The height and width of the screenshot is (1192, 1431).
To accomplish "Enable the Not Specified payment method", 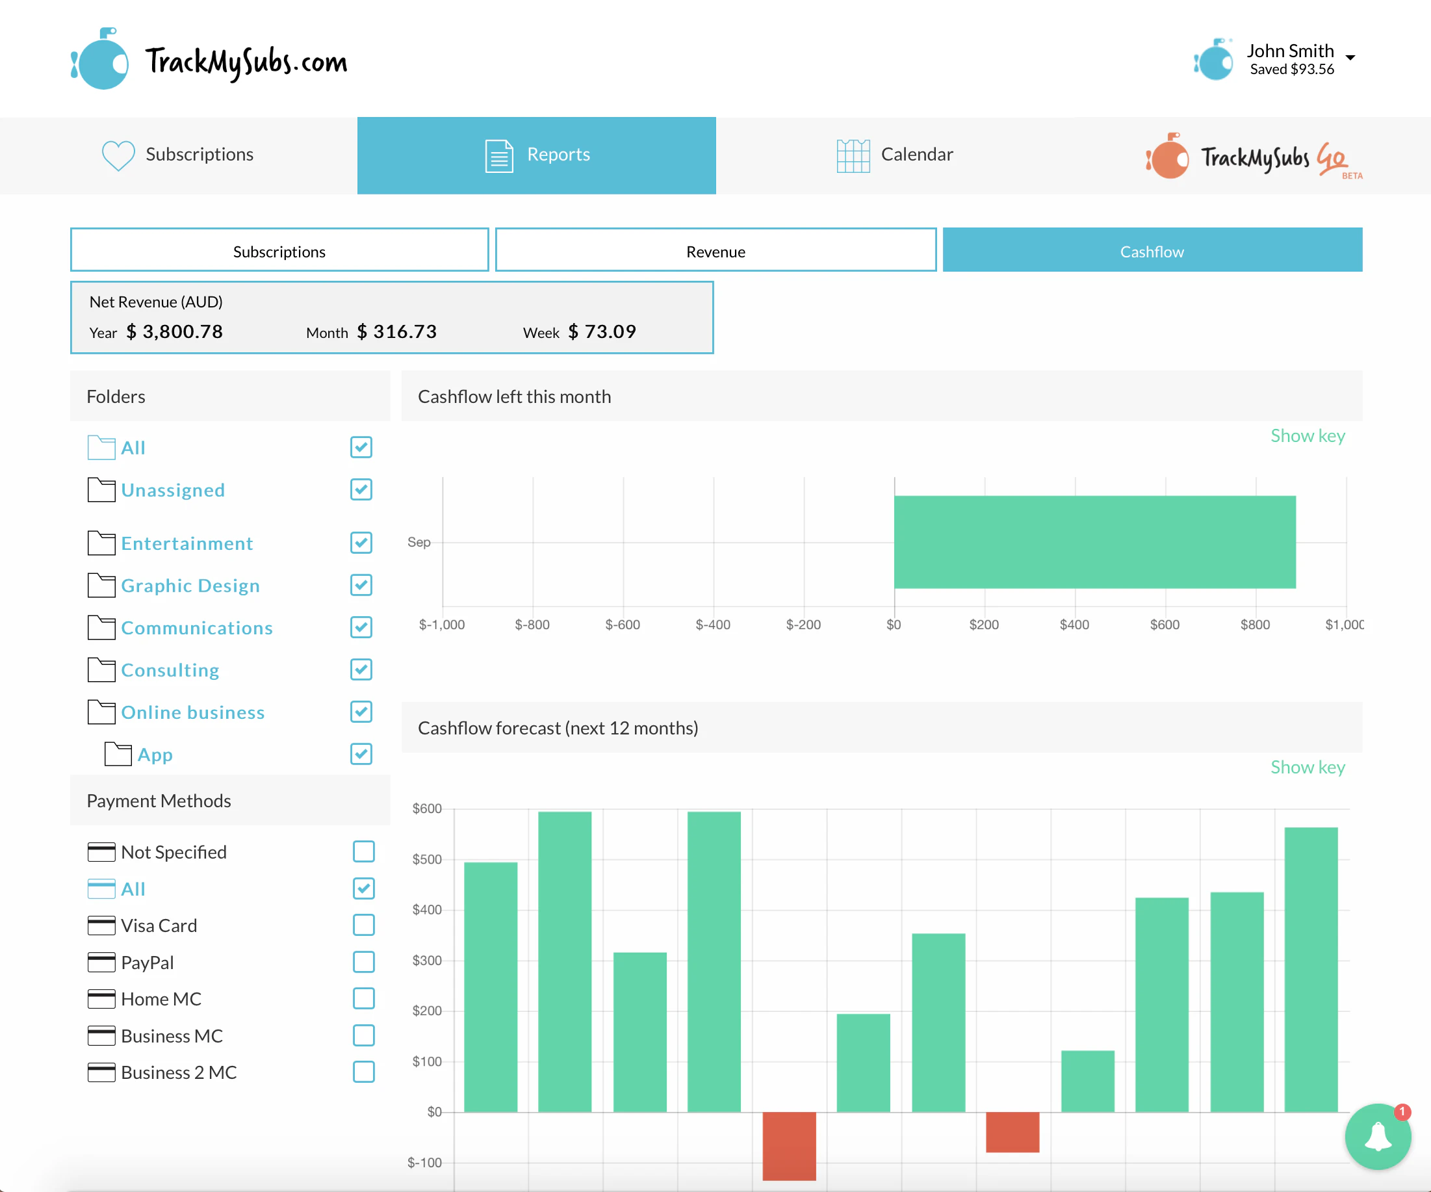I will [365, 851].
